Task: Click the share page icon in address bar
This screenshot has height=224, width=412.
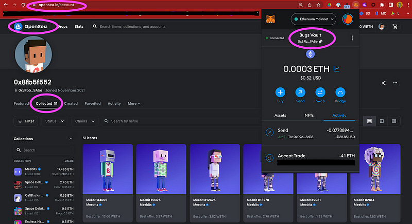Action: 310,5
